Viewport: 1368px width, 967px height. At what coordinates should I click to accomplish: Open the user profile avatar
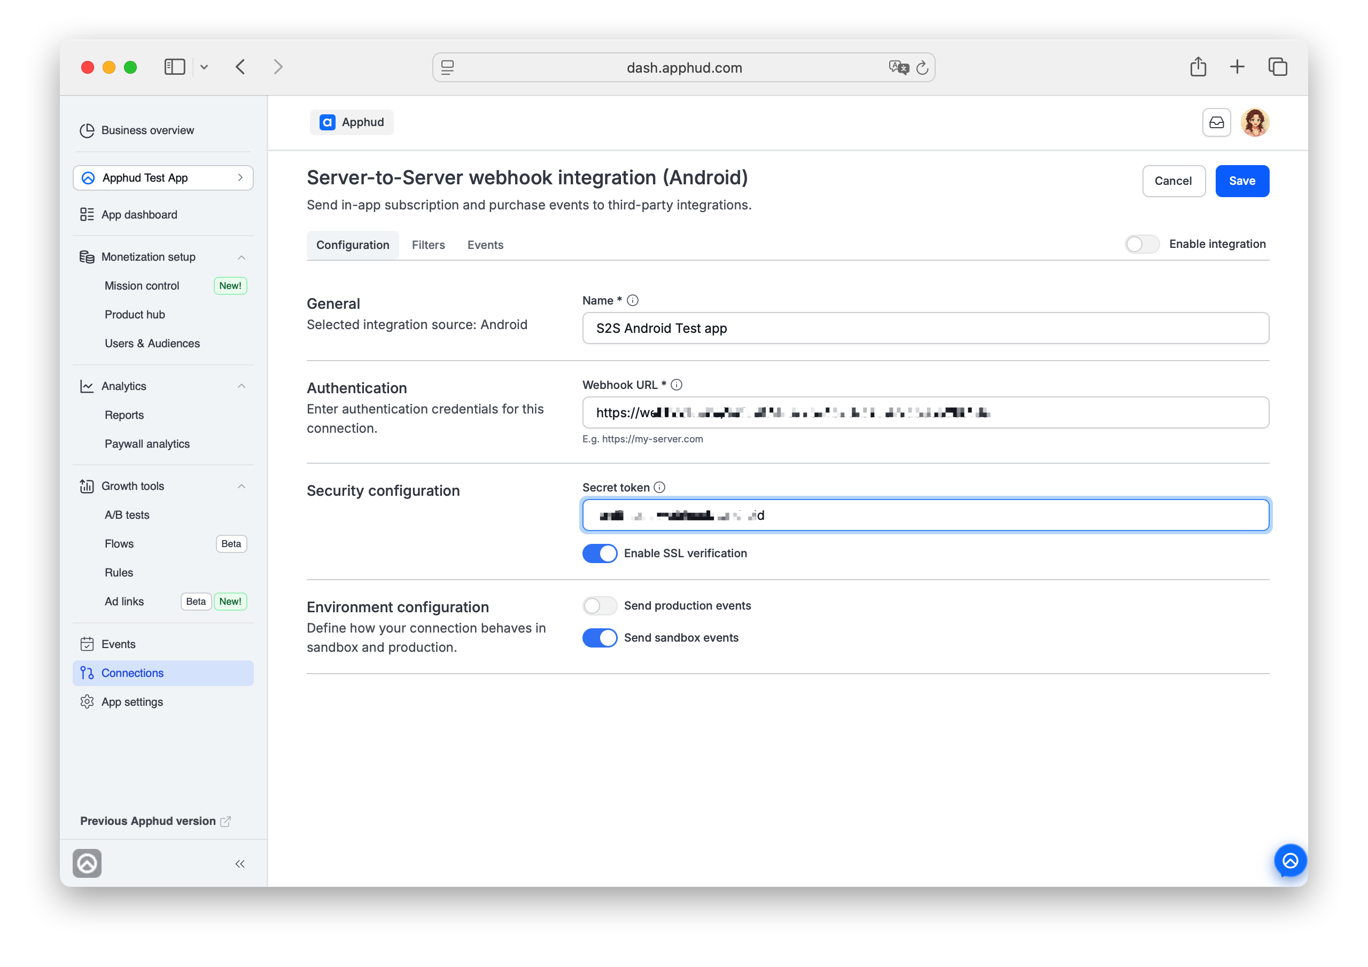click(x=1255, y=122)
